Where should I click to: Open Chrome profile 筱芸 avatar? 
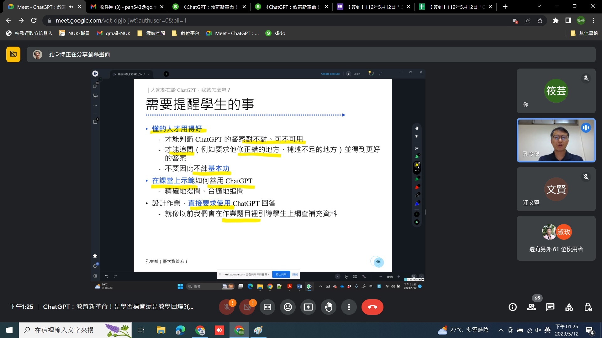pos(581,21)
